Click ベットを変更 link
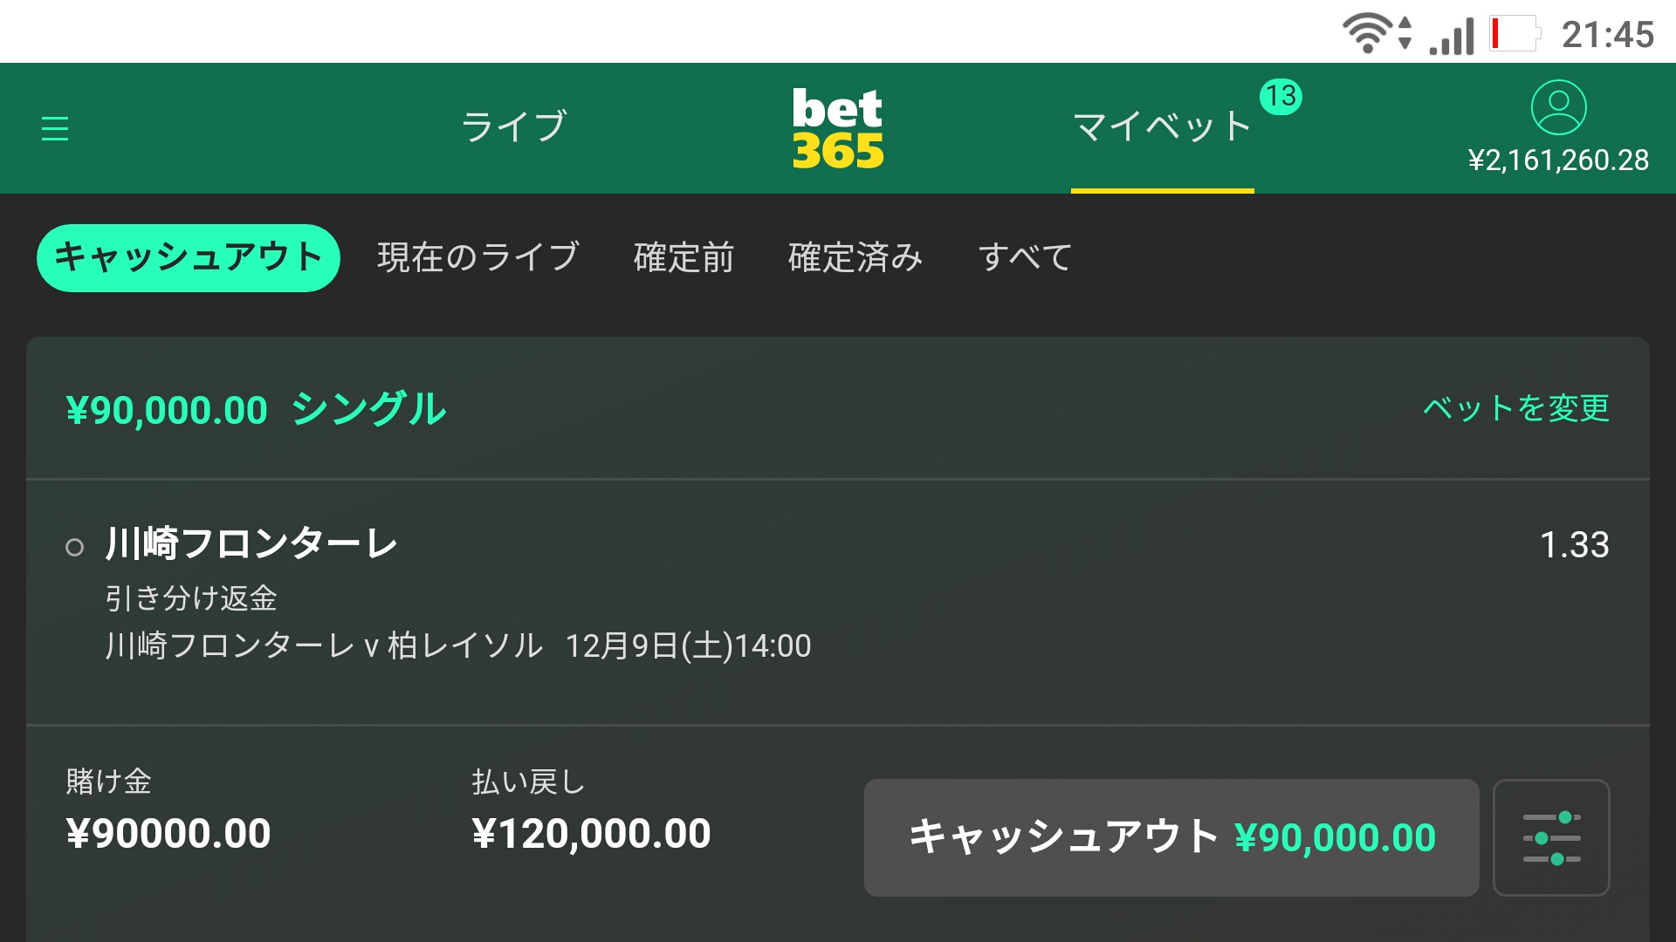Image resolution: width=1676 pixels, height=942 pixels. point(1516,408)
